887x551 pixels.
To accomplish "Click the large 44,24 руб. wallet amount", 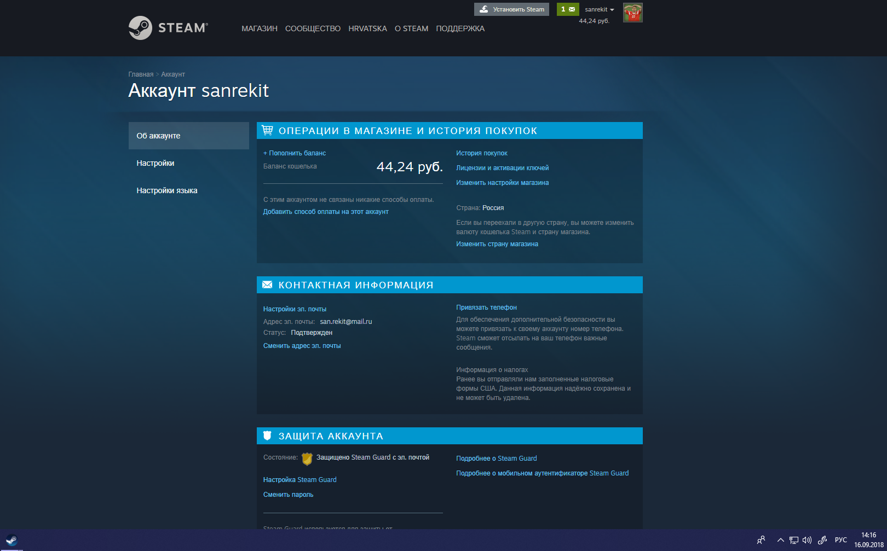I will pos(410,167).
